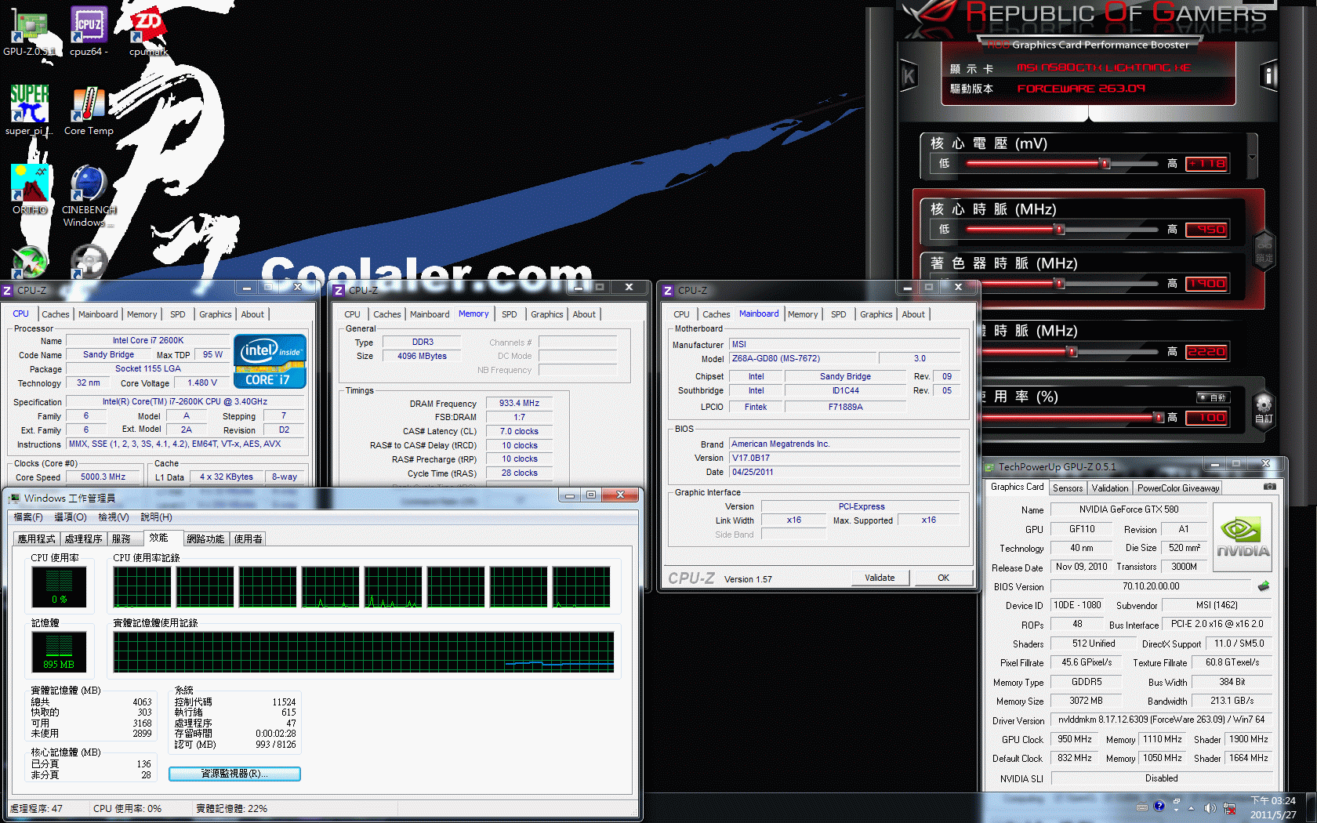Open the PowerColor Giveaway tab in GPU-Z
The image size is (1317, 823).
[1178, 488]
